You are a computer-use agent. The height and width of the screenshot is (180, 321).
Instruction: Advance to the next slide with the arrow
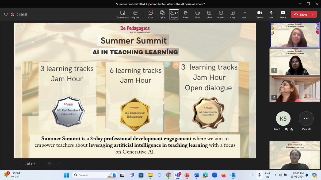coord(42,164)
